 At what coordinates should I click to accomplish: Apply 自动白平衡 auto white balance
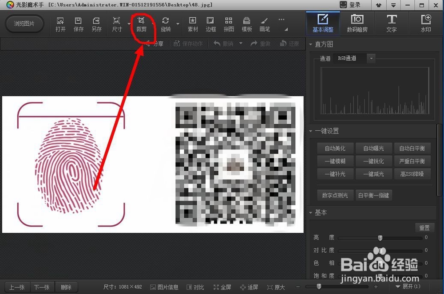pos(412,149)
